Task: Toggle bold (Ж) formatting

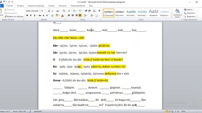Action: coord(27,15)
